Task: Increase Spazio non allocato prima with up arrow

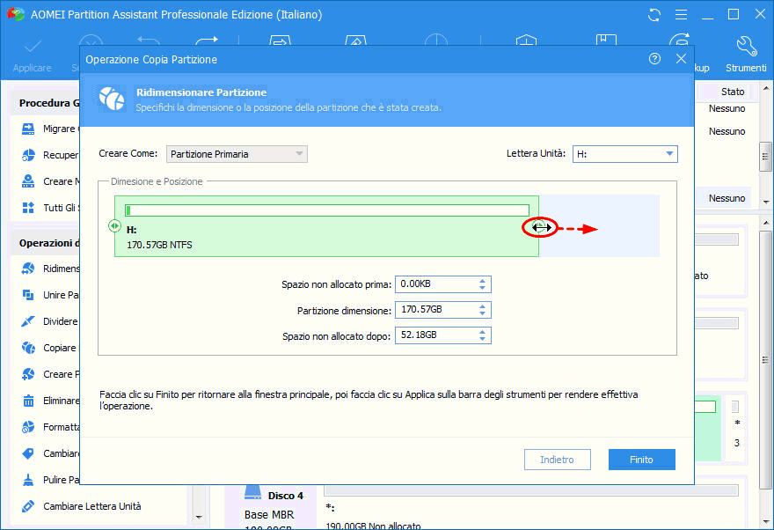Action: (482, 281)
